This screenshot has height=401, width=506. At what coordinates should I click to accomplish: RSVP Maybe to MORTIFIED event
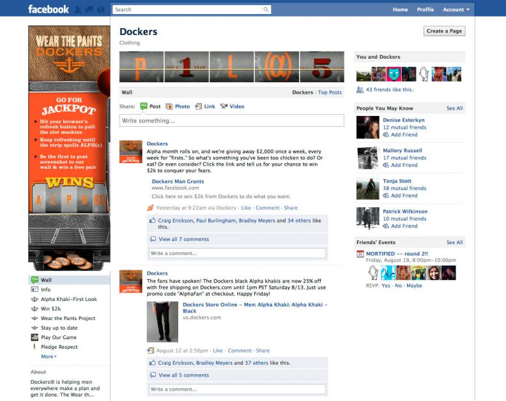tap(414, 286)
